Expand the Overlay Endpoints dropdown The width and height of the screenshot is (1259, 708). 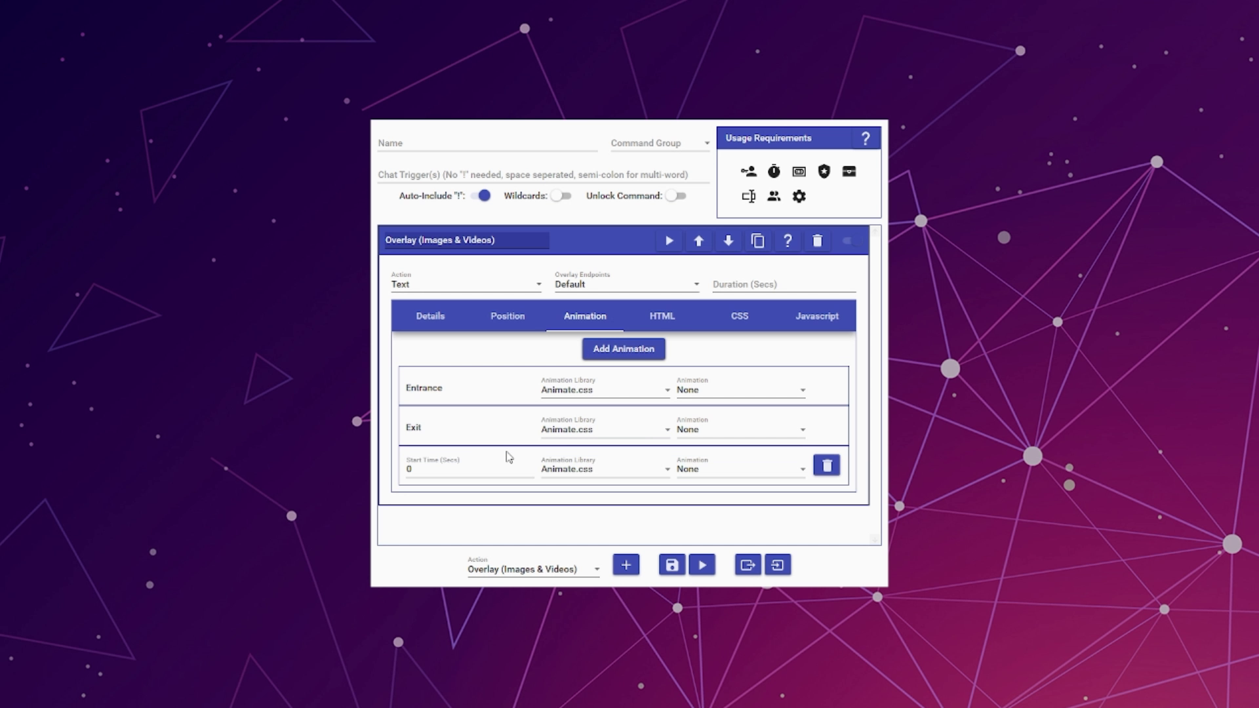pos(626,285)
